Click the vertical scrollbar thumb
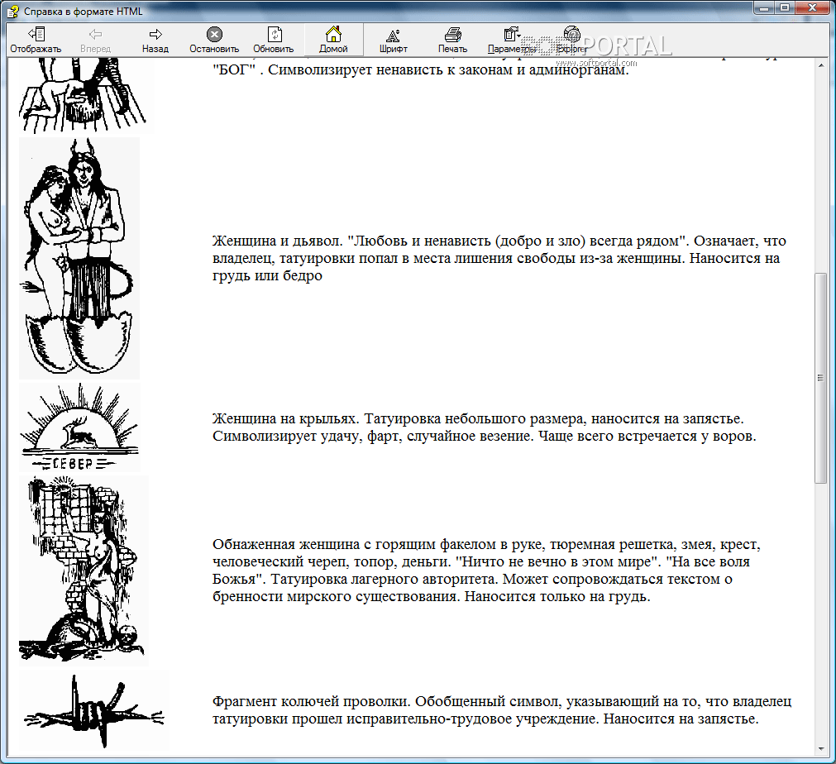The height and width of the screenshot is (764, 836). click(820, 378)
